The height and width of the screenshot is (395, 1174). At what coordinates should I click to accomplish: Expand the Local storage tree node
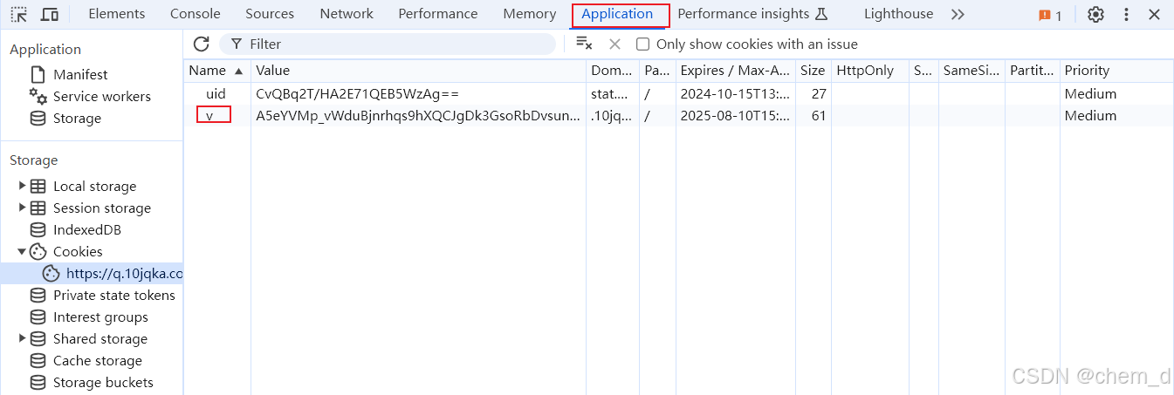[x=23, y=186]
